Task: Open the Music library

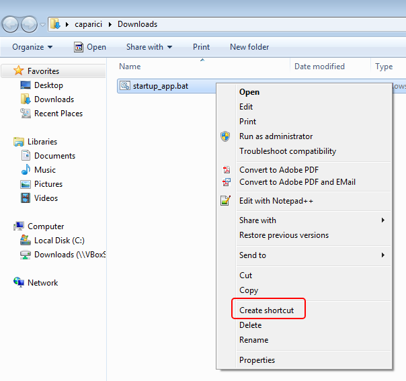Action: tap(45, 170)
